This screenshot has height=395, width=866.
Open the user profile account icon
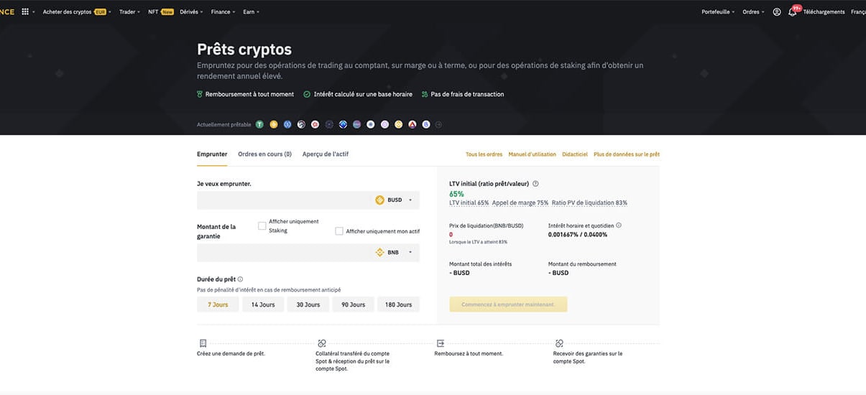click(x=777, y=11)
